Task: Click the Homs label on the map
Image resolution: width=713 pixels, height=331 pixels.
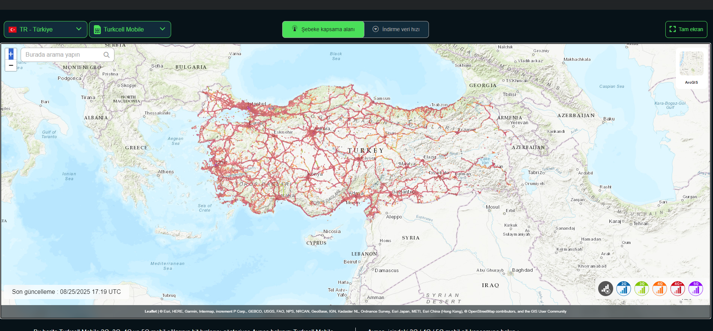Action: point(385,241)
